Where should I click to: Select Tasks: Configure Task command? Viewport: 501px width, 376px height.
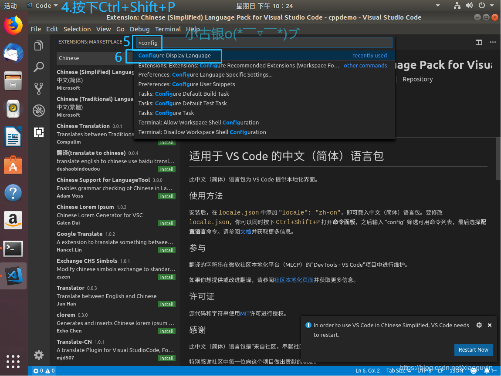point(264,113)
